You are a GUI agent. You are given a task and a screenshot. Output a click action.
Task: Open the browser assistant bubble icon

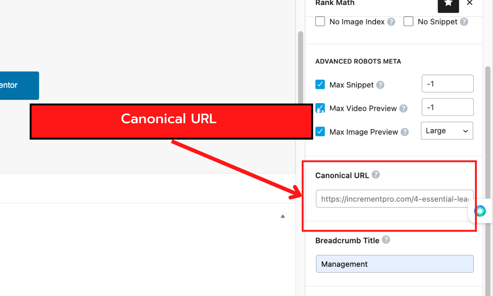click(x=480, y=211)
